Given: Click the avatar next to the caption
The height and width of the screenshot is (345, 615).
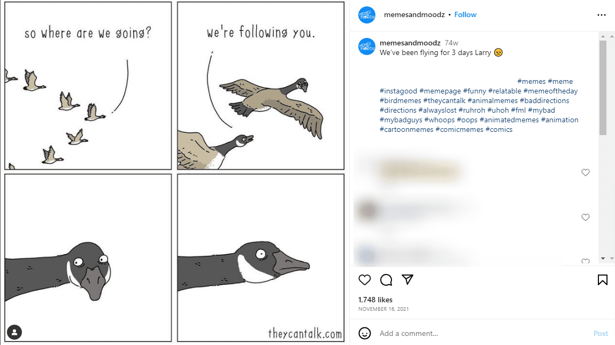Looking at the screenshot, I should (366, 47).
